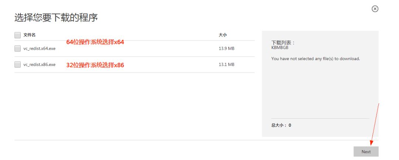
Task: Select the vc_redist.x64.exe file name
Action: click(39, 49)
